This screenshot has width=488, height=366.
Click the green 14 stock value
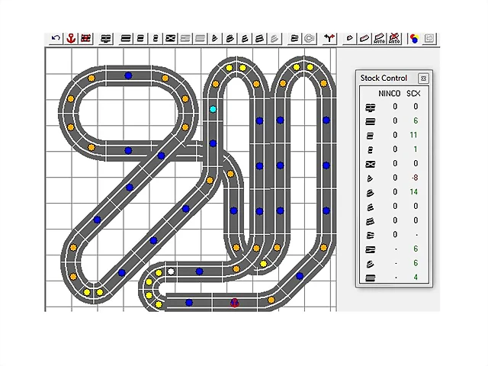(413, 192)
